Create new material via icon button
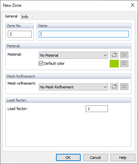Viewport: 138px width, 164px height. [114, 55]
